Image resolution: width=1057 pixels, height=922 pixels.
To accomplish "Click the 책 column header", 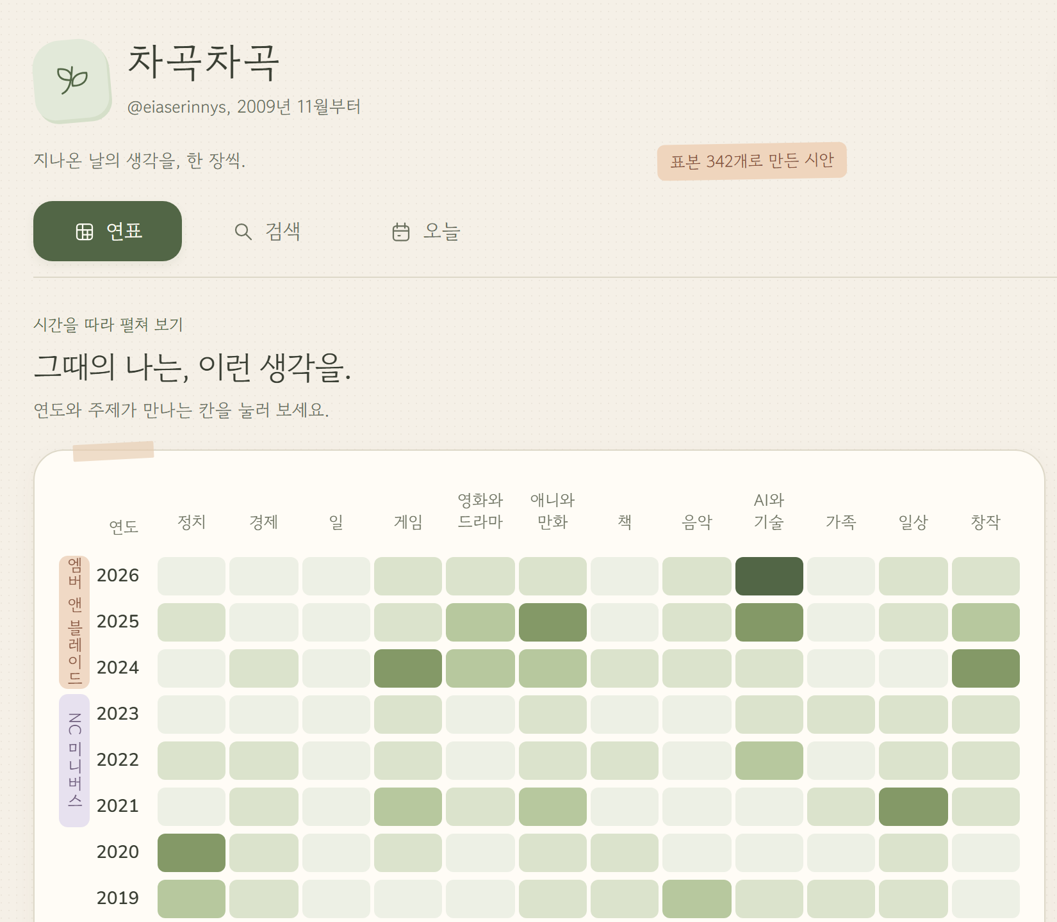I will (x=625, y=522).
